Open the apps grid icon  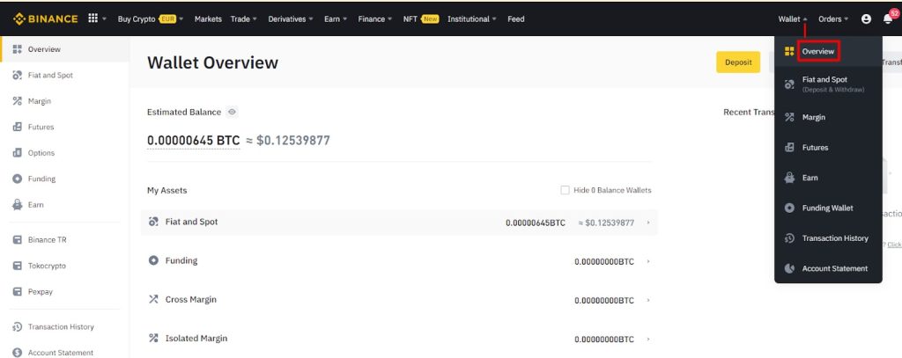click(92, 18)
